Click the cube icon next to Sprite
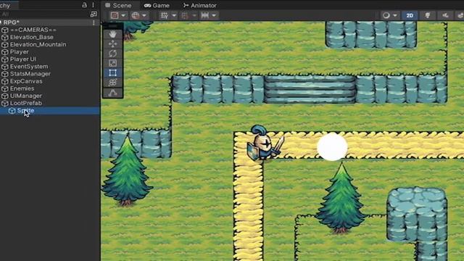Screen dimensions: 464x261 12,111
